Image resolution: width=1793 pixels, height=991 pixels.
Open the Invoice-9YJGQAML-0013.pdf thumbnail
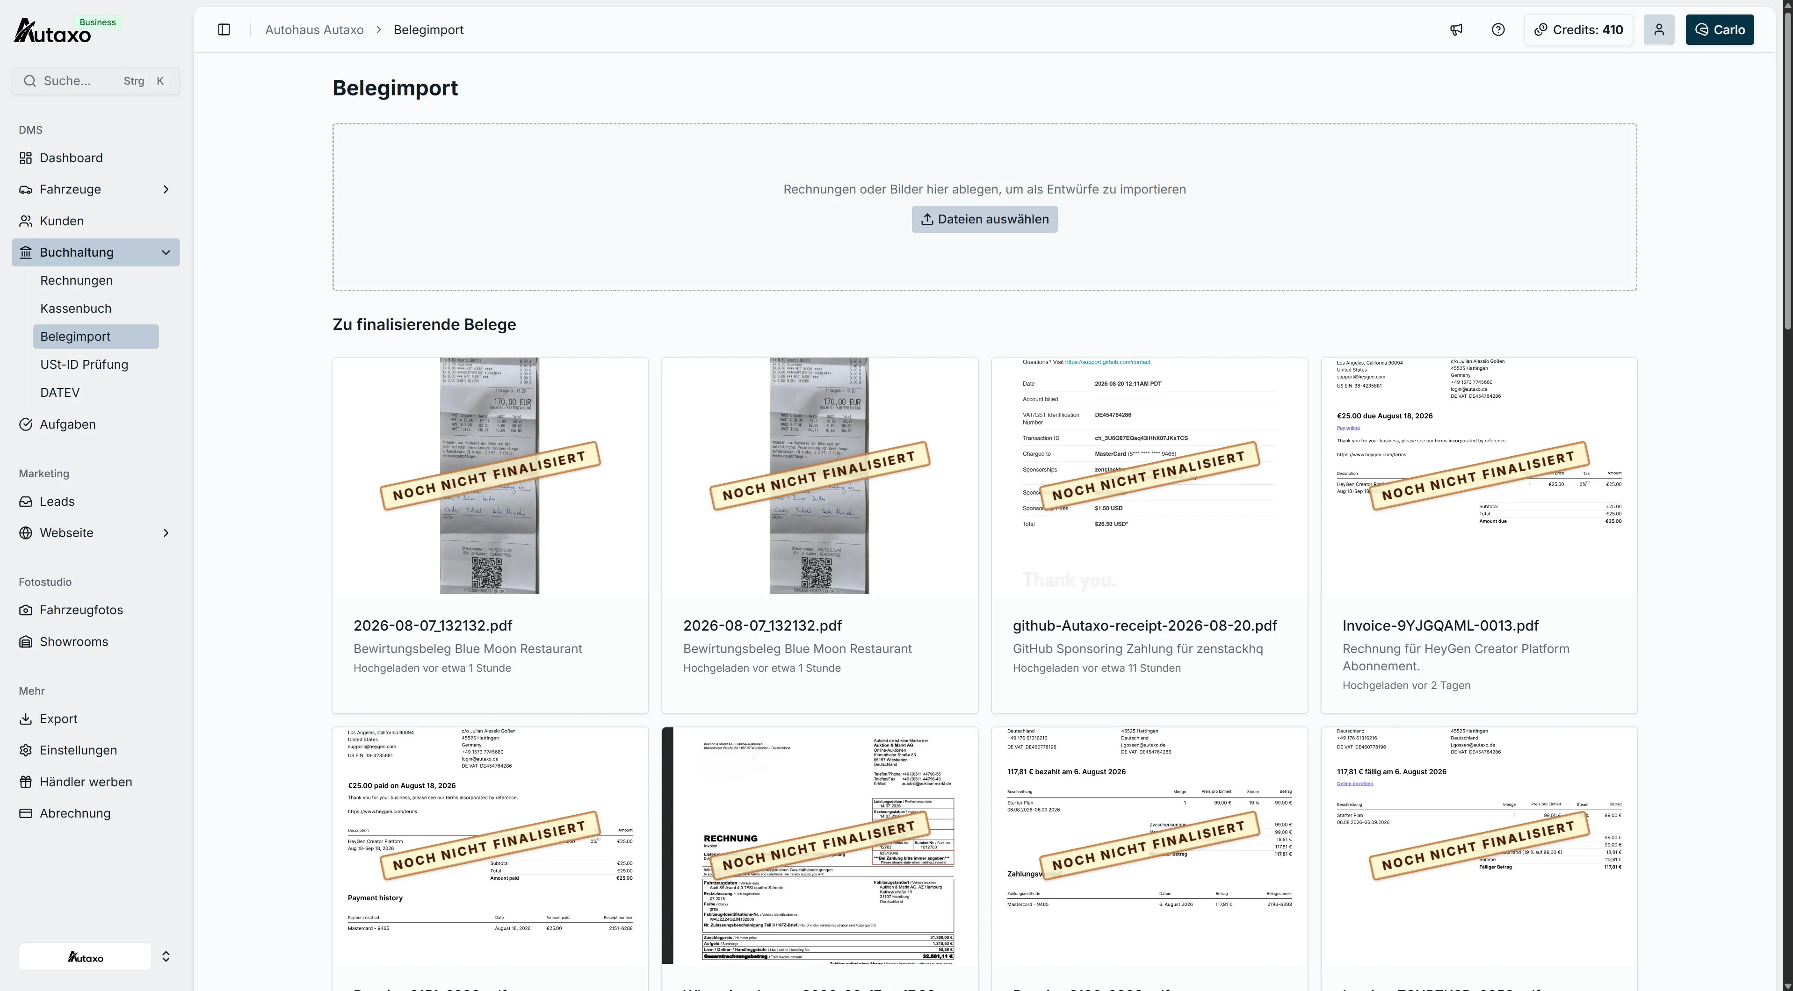point(1479,476)
